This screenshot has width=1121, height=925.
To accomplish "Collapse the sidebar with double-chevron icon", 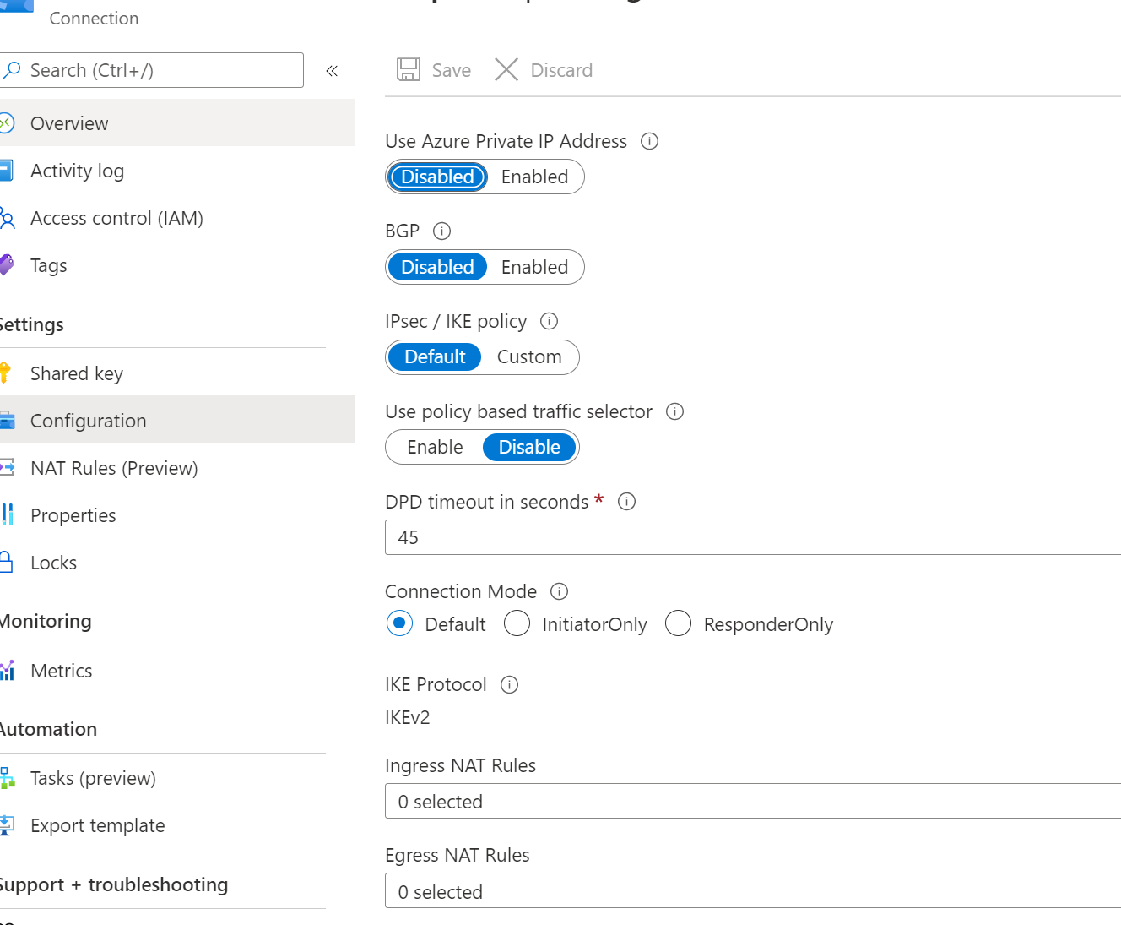I will pyautogui.click(x=332, y=71).
